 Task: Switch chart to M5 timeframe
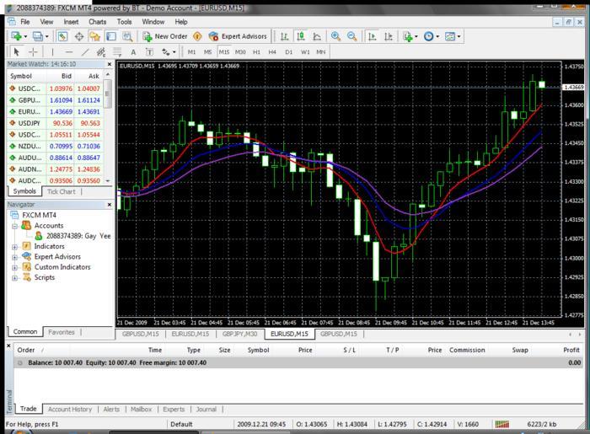coord(207,52)
